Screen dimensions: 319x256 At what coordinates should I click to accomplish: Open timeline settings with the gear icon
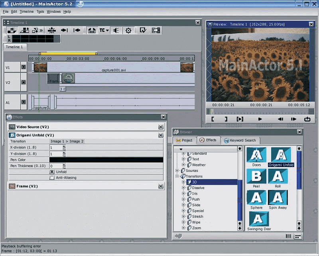pos(128,31)
